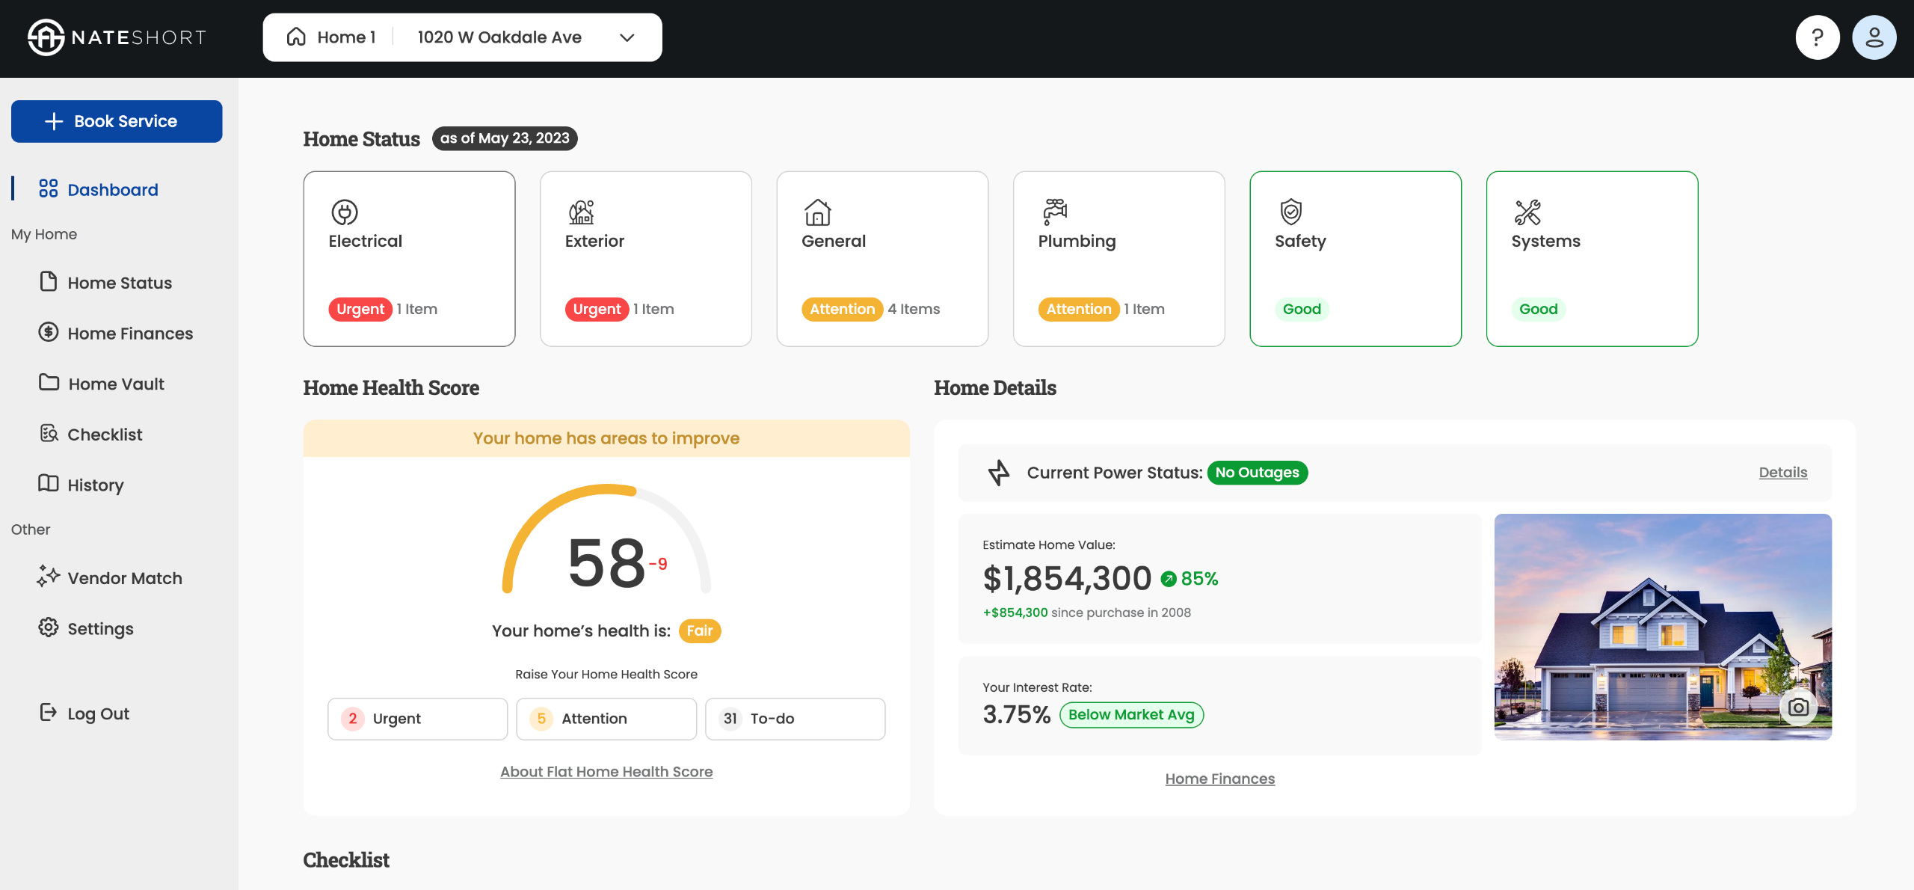Select Checklist in the sidebar
The height and width of the screenshot is (890, 1914).
pos(105,435)
